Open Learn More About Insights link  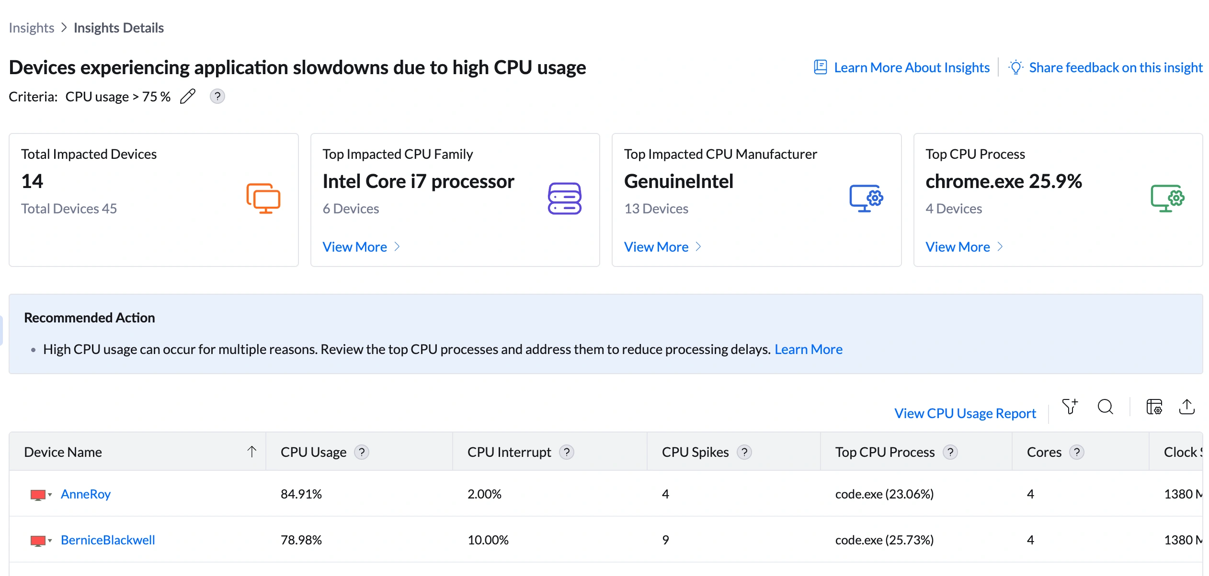912,67
